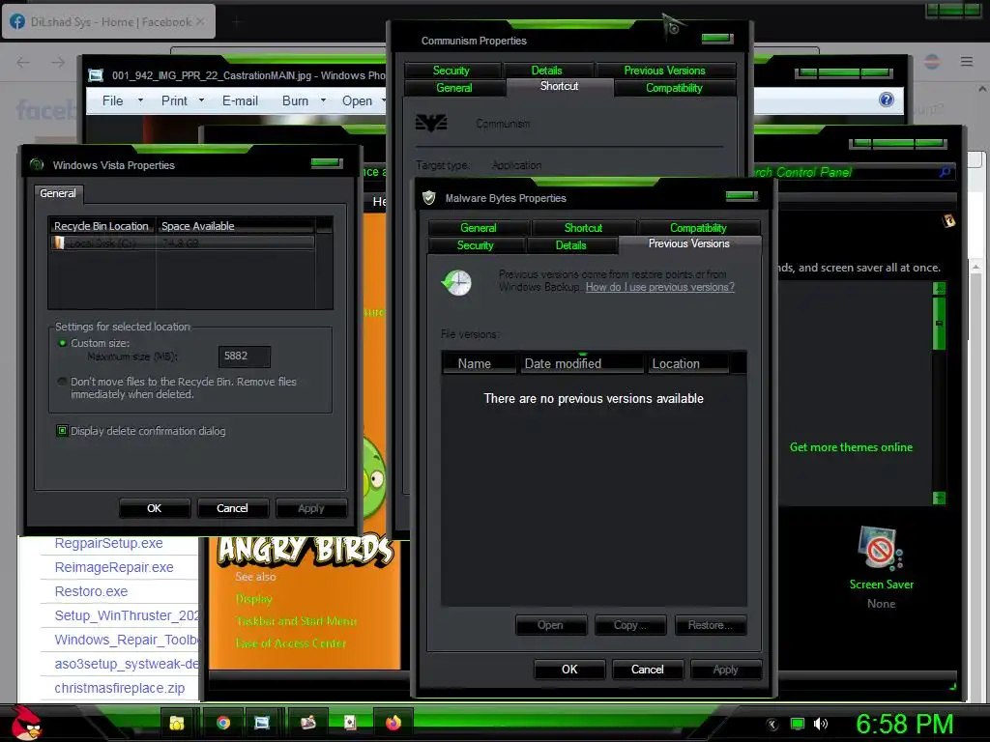
Task: Click the green monitor tray icon
Action: (x=798, y=724)
